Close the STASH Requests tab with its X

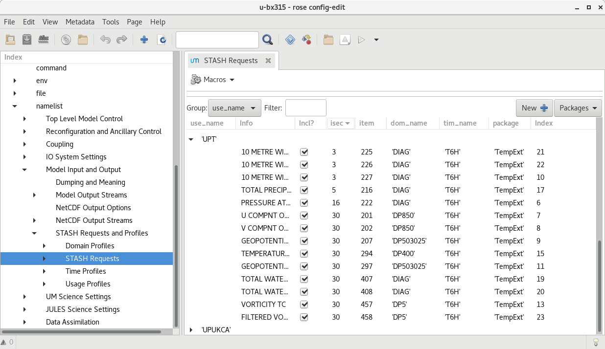point(268,61)
